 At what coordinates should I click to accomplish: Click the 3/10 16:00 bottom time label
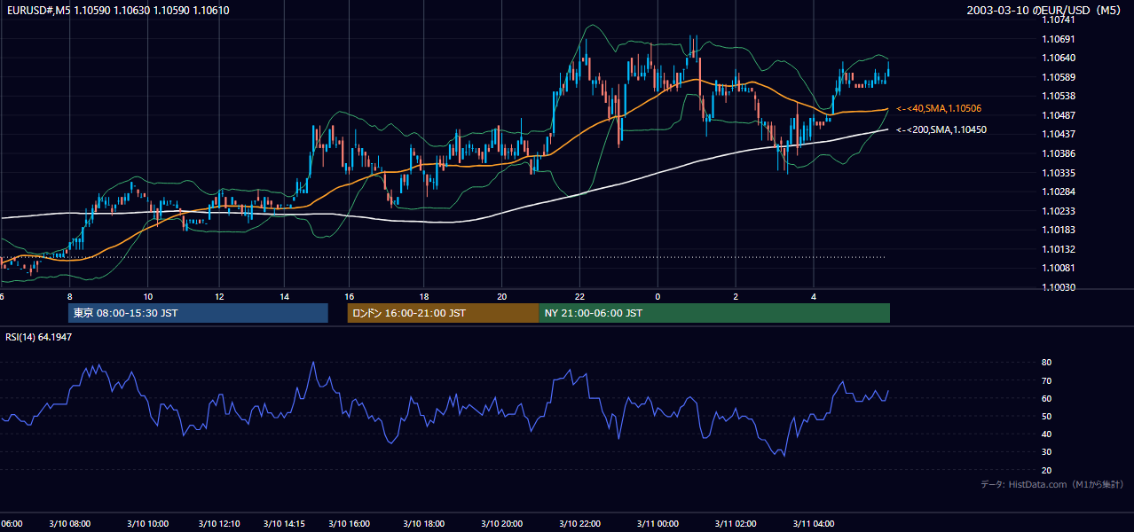(x=350, y=523)
